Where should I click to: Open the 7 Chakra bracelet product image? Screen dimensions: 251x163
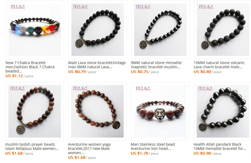[35, 30]
